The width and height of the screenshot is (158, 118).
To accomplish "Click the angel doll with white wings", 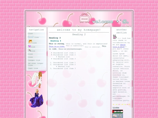I will 37,80.
